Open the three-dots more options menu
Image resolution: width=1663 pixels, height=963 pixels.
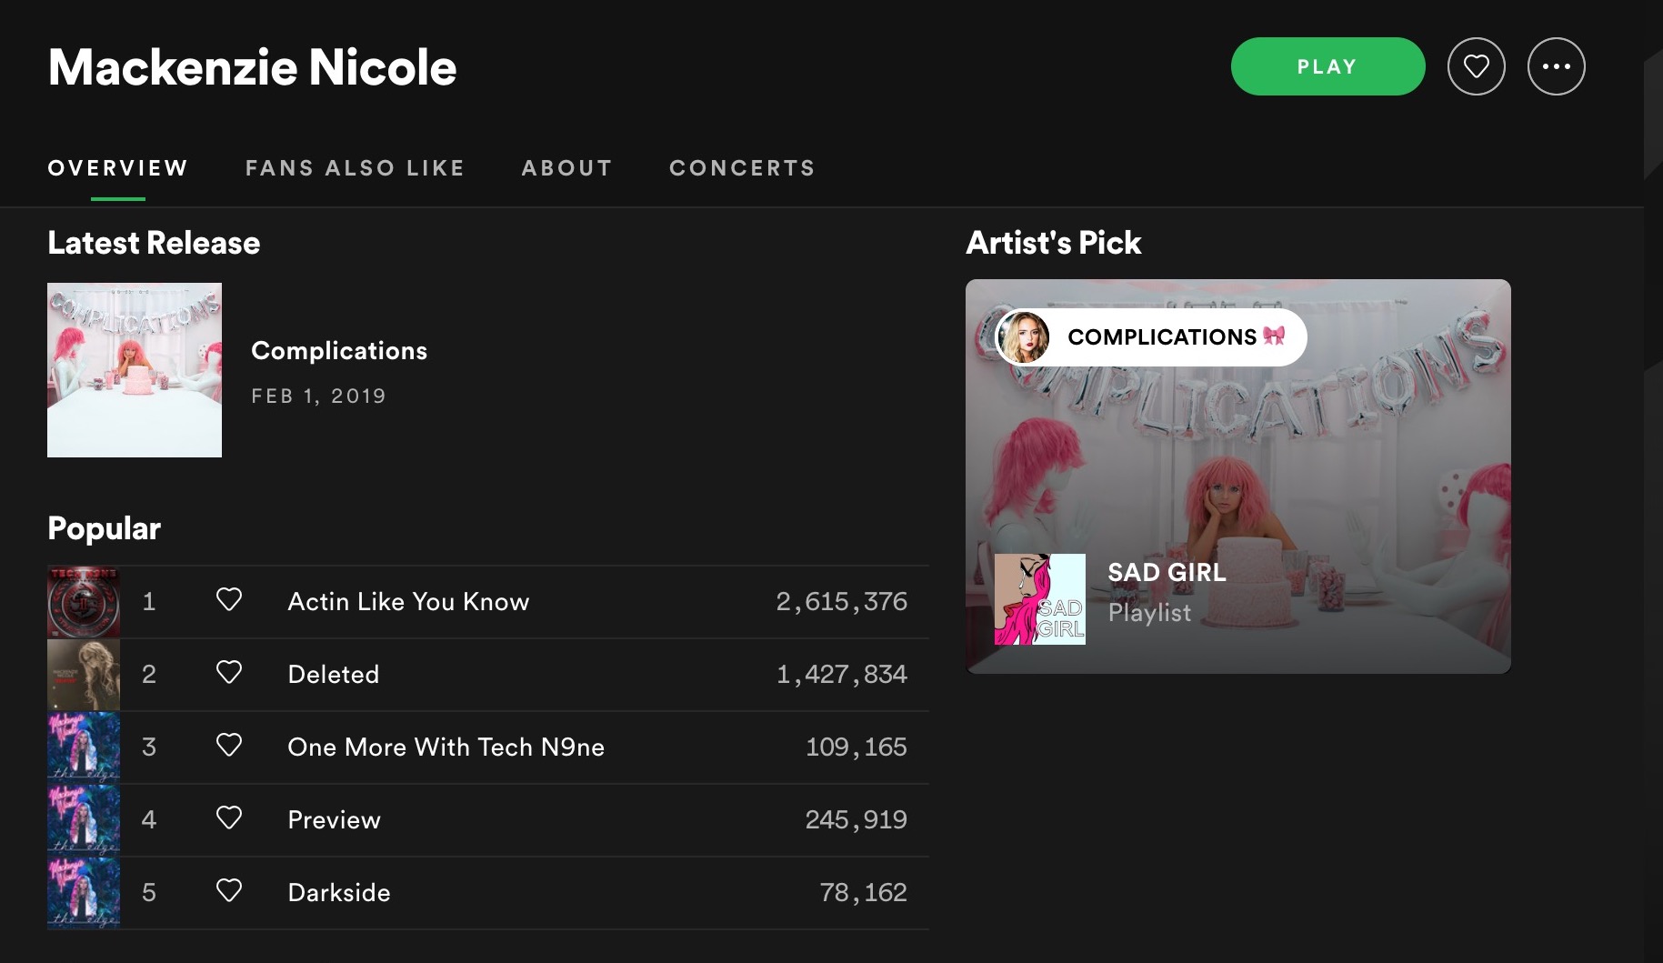1556,66
